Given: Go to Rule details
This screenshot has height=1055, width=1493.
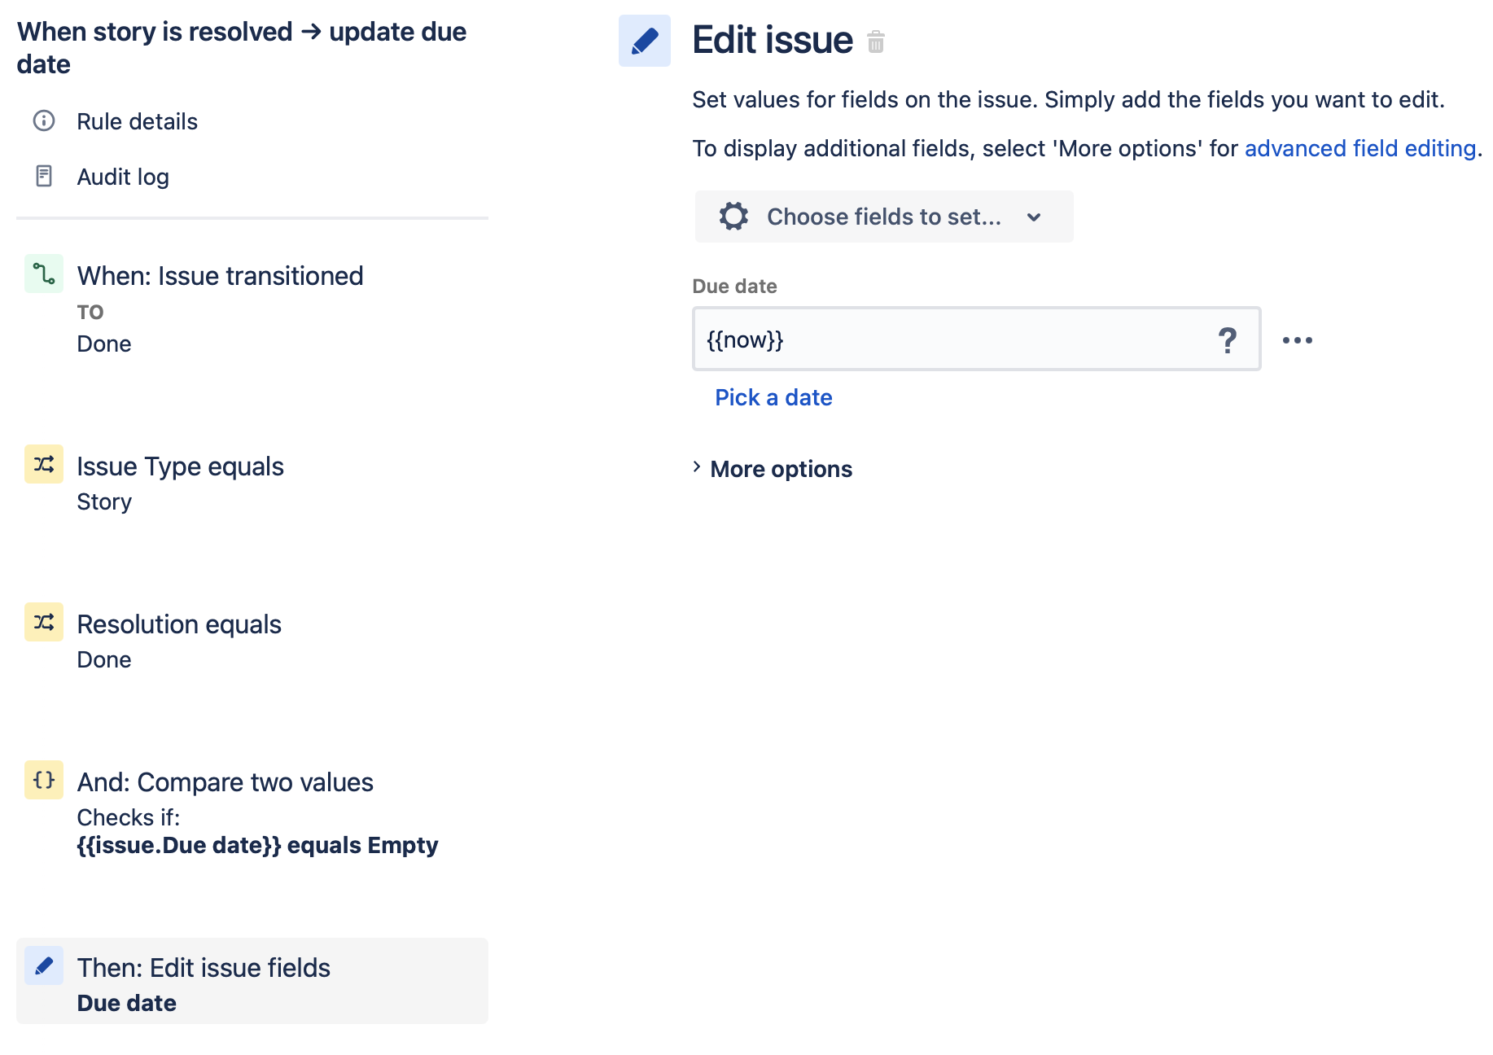Looking at the screenshot, I should [x=137, y=120].
